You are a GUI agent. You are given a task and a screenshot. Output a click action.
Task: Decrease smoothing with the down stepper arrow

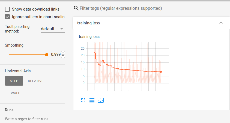pyautogui.click(x=63, y=56)
